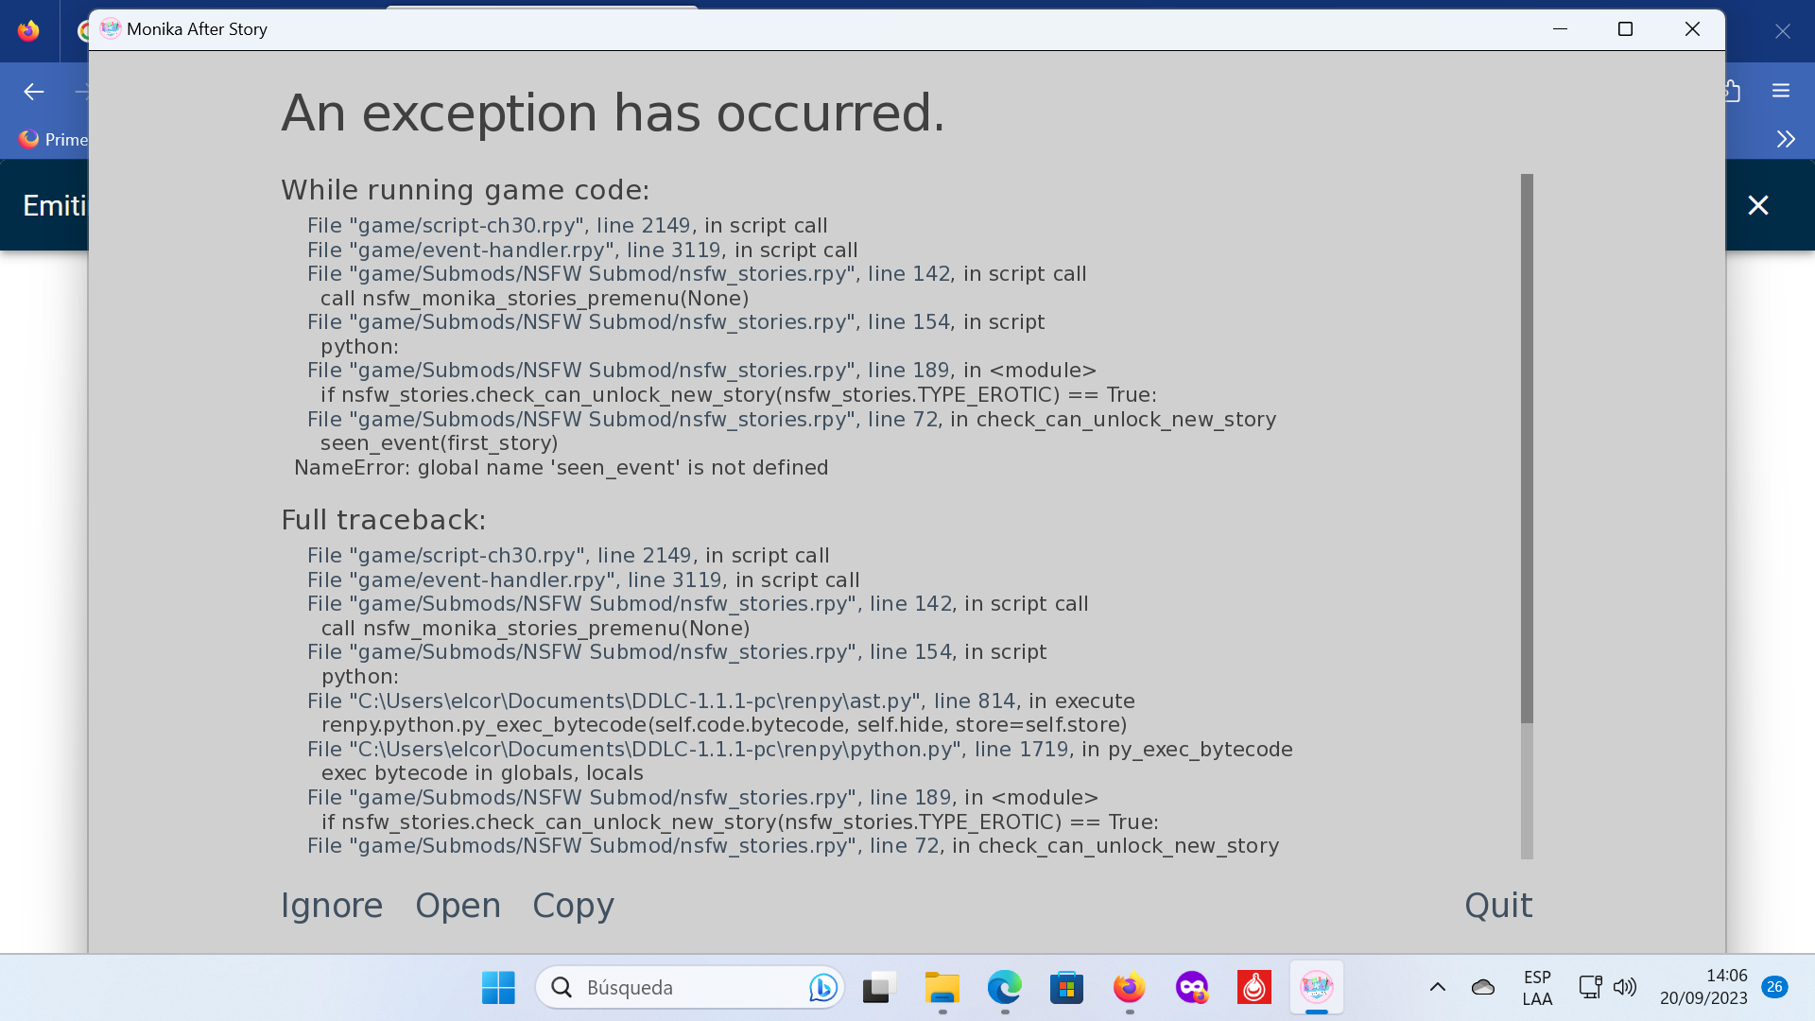This screenshot has width=1815, height=1021.
Task: Switch to Firefox in taskbar
Action: tap(1129, 988)
